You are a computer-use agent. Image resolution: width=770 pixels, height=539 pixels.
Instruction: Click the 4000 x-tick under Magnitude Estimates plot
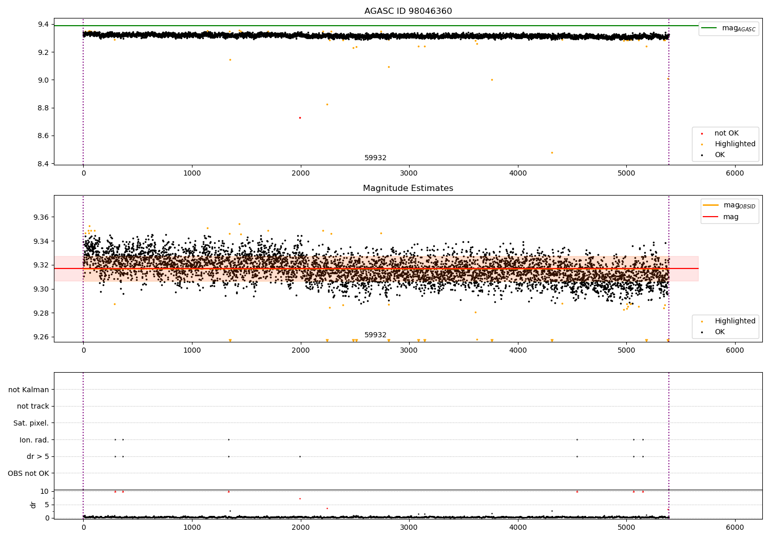pos(517,351)
